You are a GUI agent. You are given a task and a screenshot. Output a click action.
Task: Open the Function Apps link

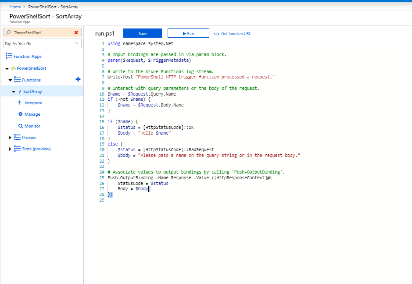click(28, 56)
